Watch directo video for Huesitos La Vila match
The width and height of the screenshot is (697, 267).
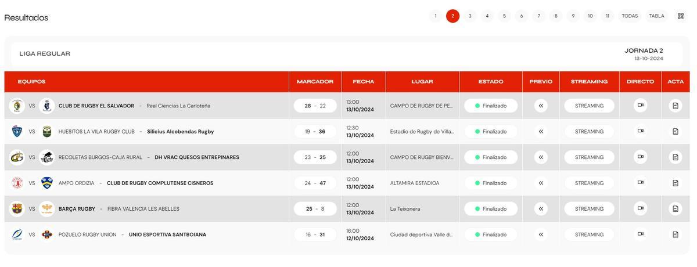[641, 131]
